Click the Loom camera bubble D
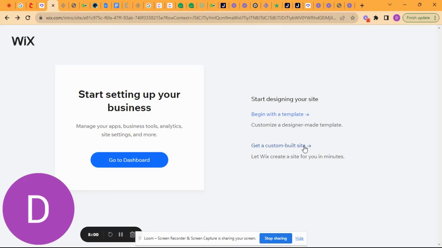442x248 pixels. (38, 209)
